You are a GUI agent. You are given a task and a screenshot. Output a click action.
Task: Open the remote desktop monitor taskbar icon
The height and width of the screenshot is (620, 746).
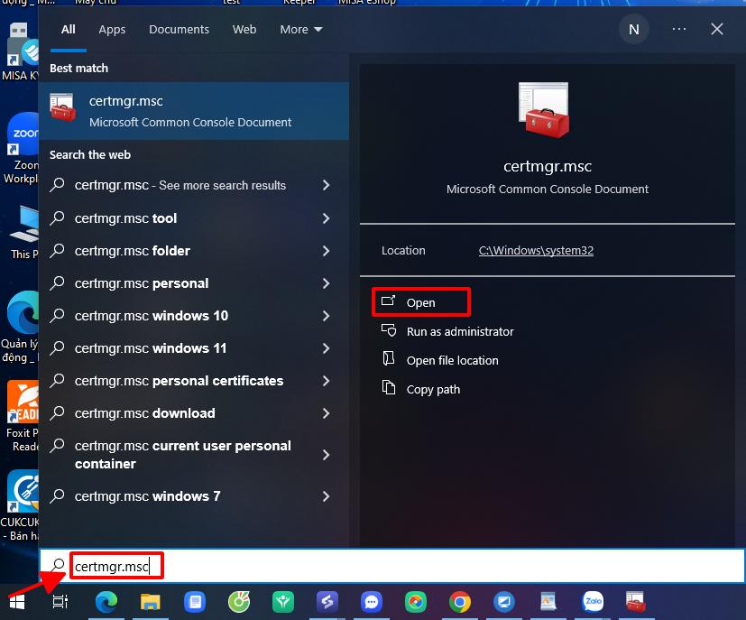(504, 602)
